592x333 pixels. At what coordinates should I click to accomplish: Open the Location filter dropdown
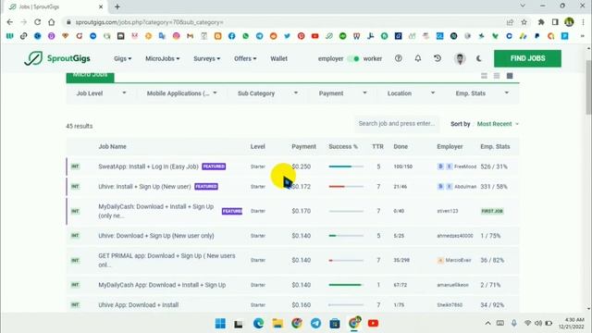(411, 93)
